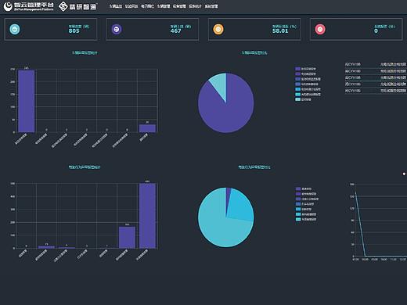Image resolution: width=407 pixels, height=305 pixels.
Task: Click the cyan circle icon on the 805 card
Action: click(x=15, y=29)
